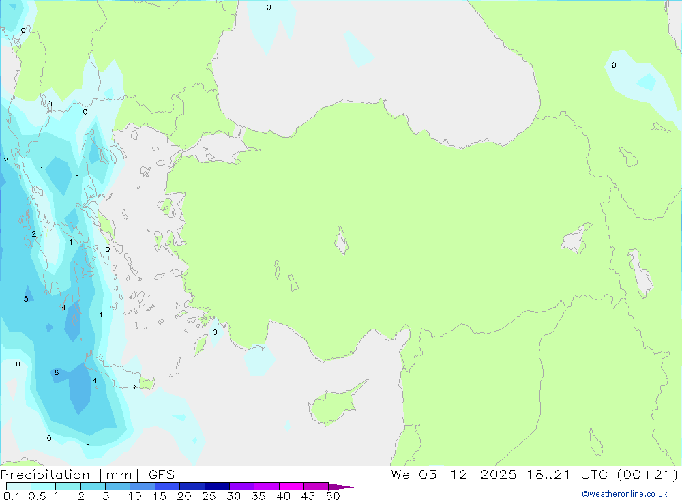Select dark navy swatch between 25 and 30
This screenshot has height=500, width=682.
pos(217,486)
